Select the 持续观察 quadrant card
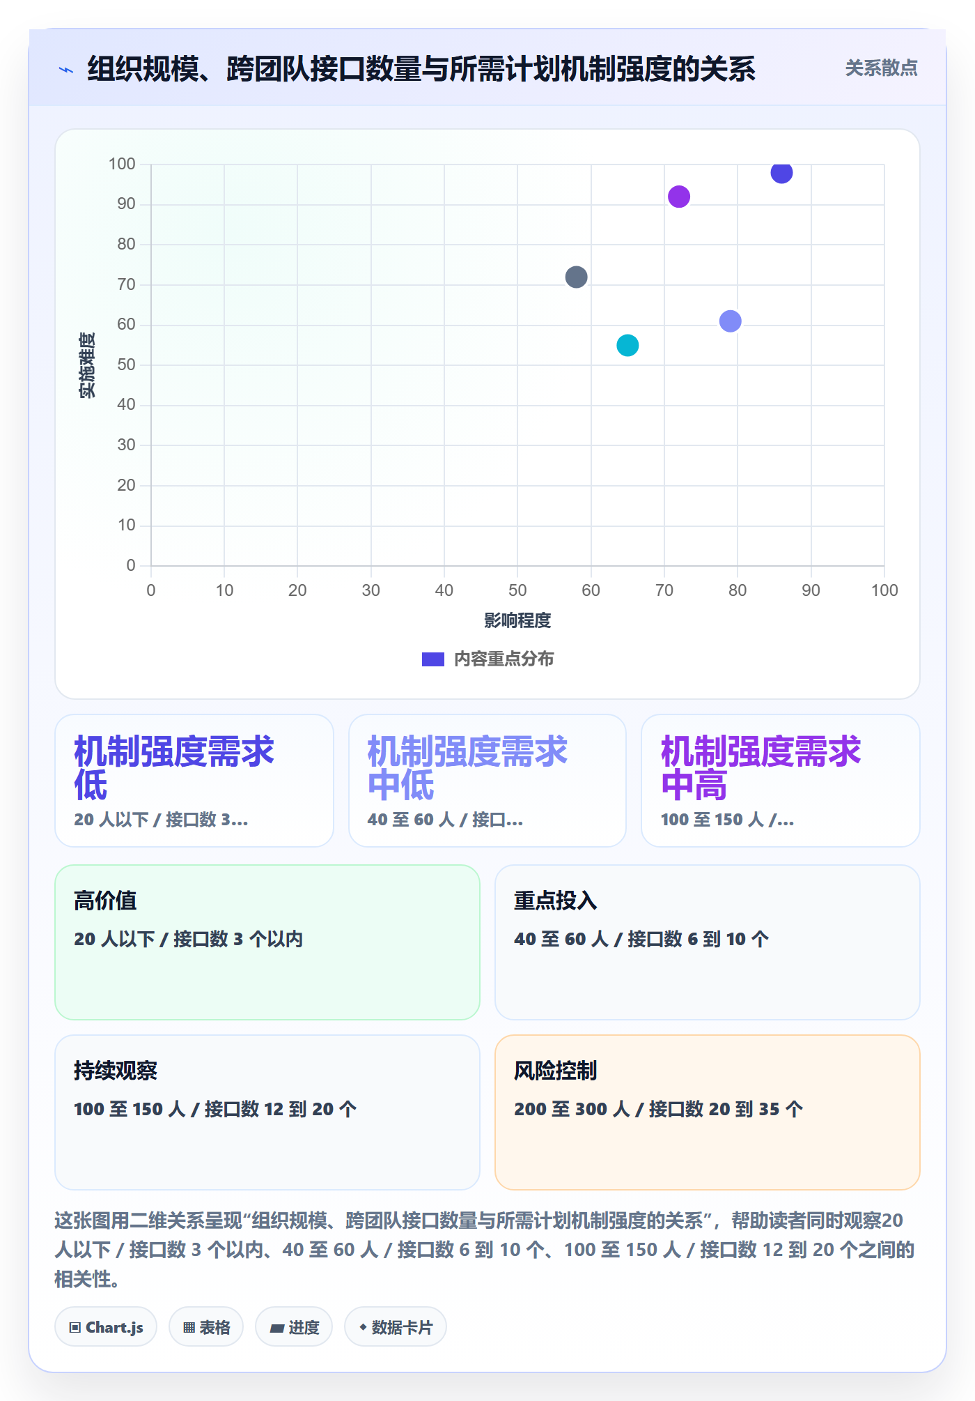The image size is (975, 1401). 267,1112
